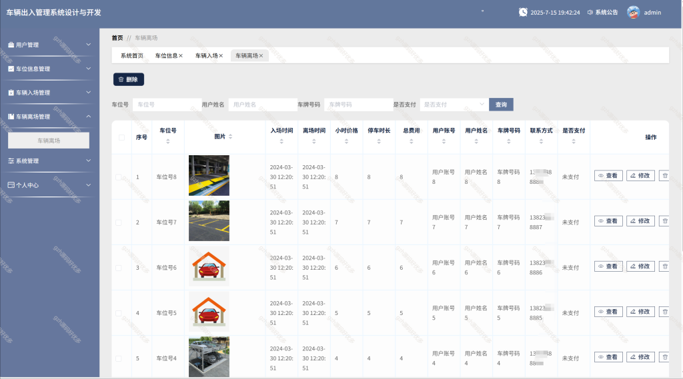
Task: Select the checkbox for row 车位号5
Action: point(119,313)
